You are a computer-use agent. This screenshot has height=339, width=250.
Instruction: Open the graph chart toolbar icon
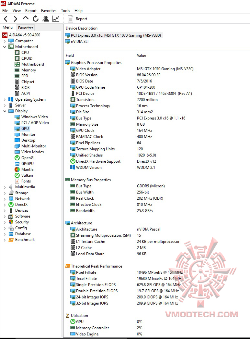click(56, 19)
